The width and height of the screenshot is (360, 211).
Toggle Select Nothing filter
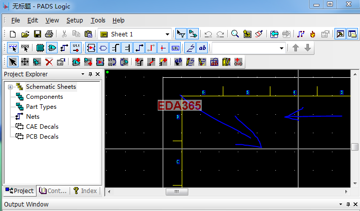tap(25, 48)
